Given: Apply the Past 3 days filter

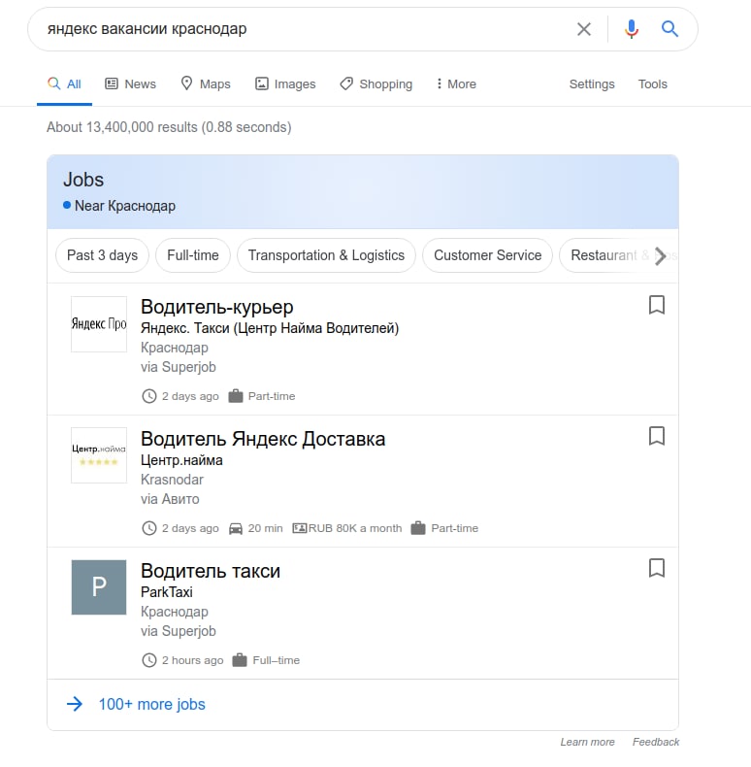Looking at the screenshot, I should point(102,255).
